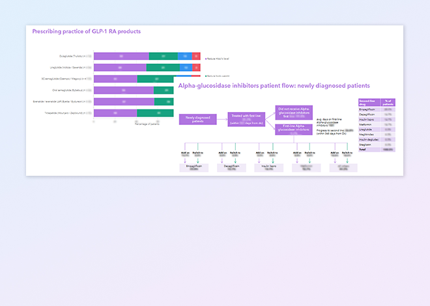Select the 'First-line Alpha-glucosidase inhibitors' flow box

294,130
